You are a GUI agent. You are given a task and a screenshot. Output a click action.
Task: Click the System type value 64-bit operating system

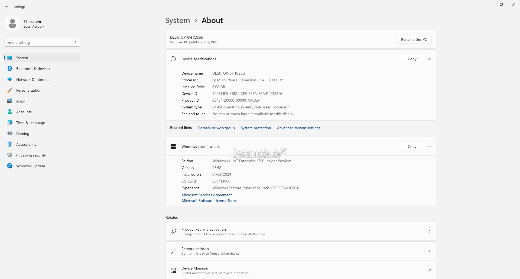(251, 107)
